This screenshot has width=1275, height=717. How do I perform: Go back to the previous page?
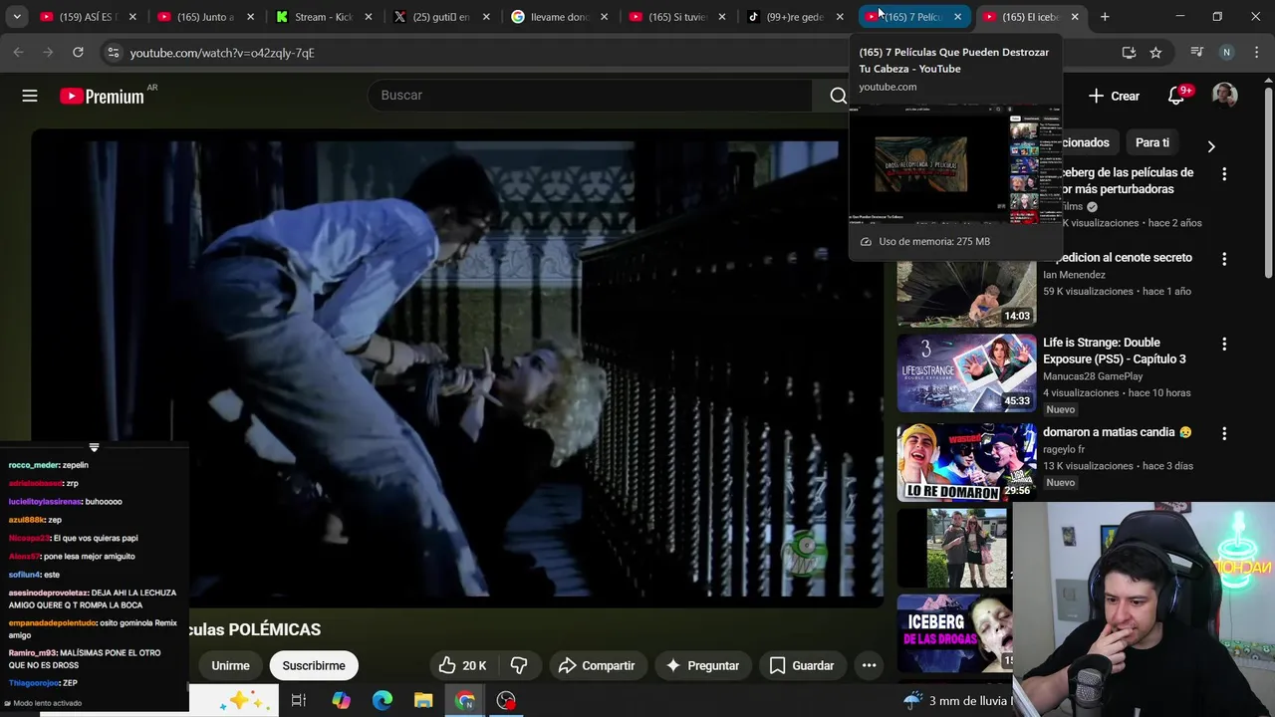pos(18,53)
